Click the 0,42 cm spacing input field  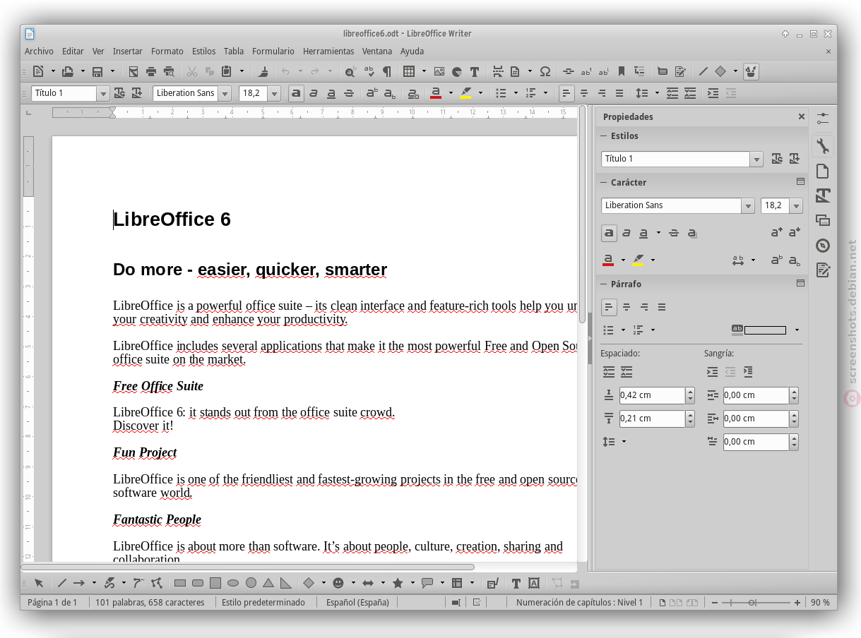(x=652, y=395)
